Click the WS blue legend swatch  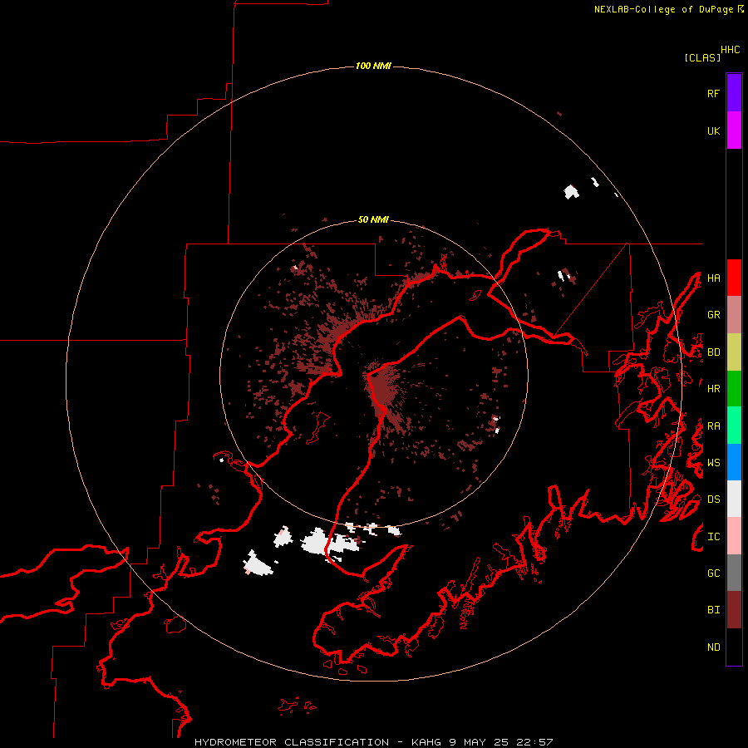734,462
